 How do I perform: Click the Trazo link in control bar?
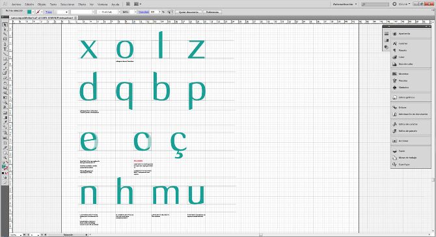49,12
